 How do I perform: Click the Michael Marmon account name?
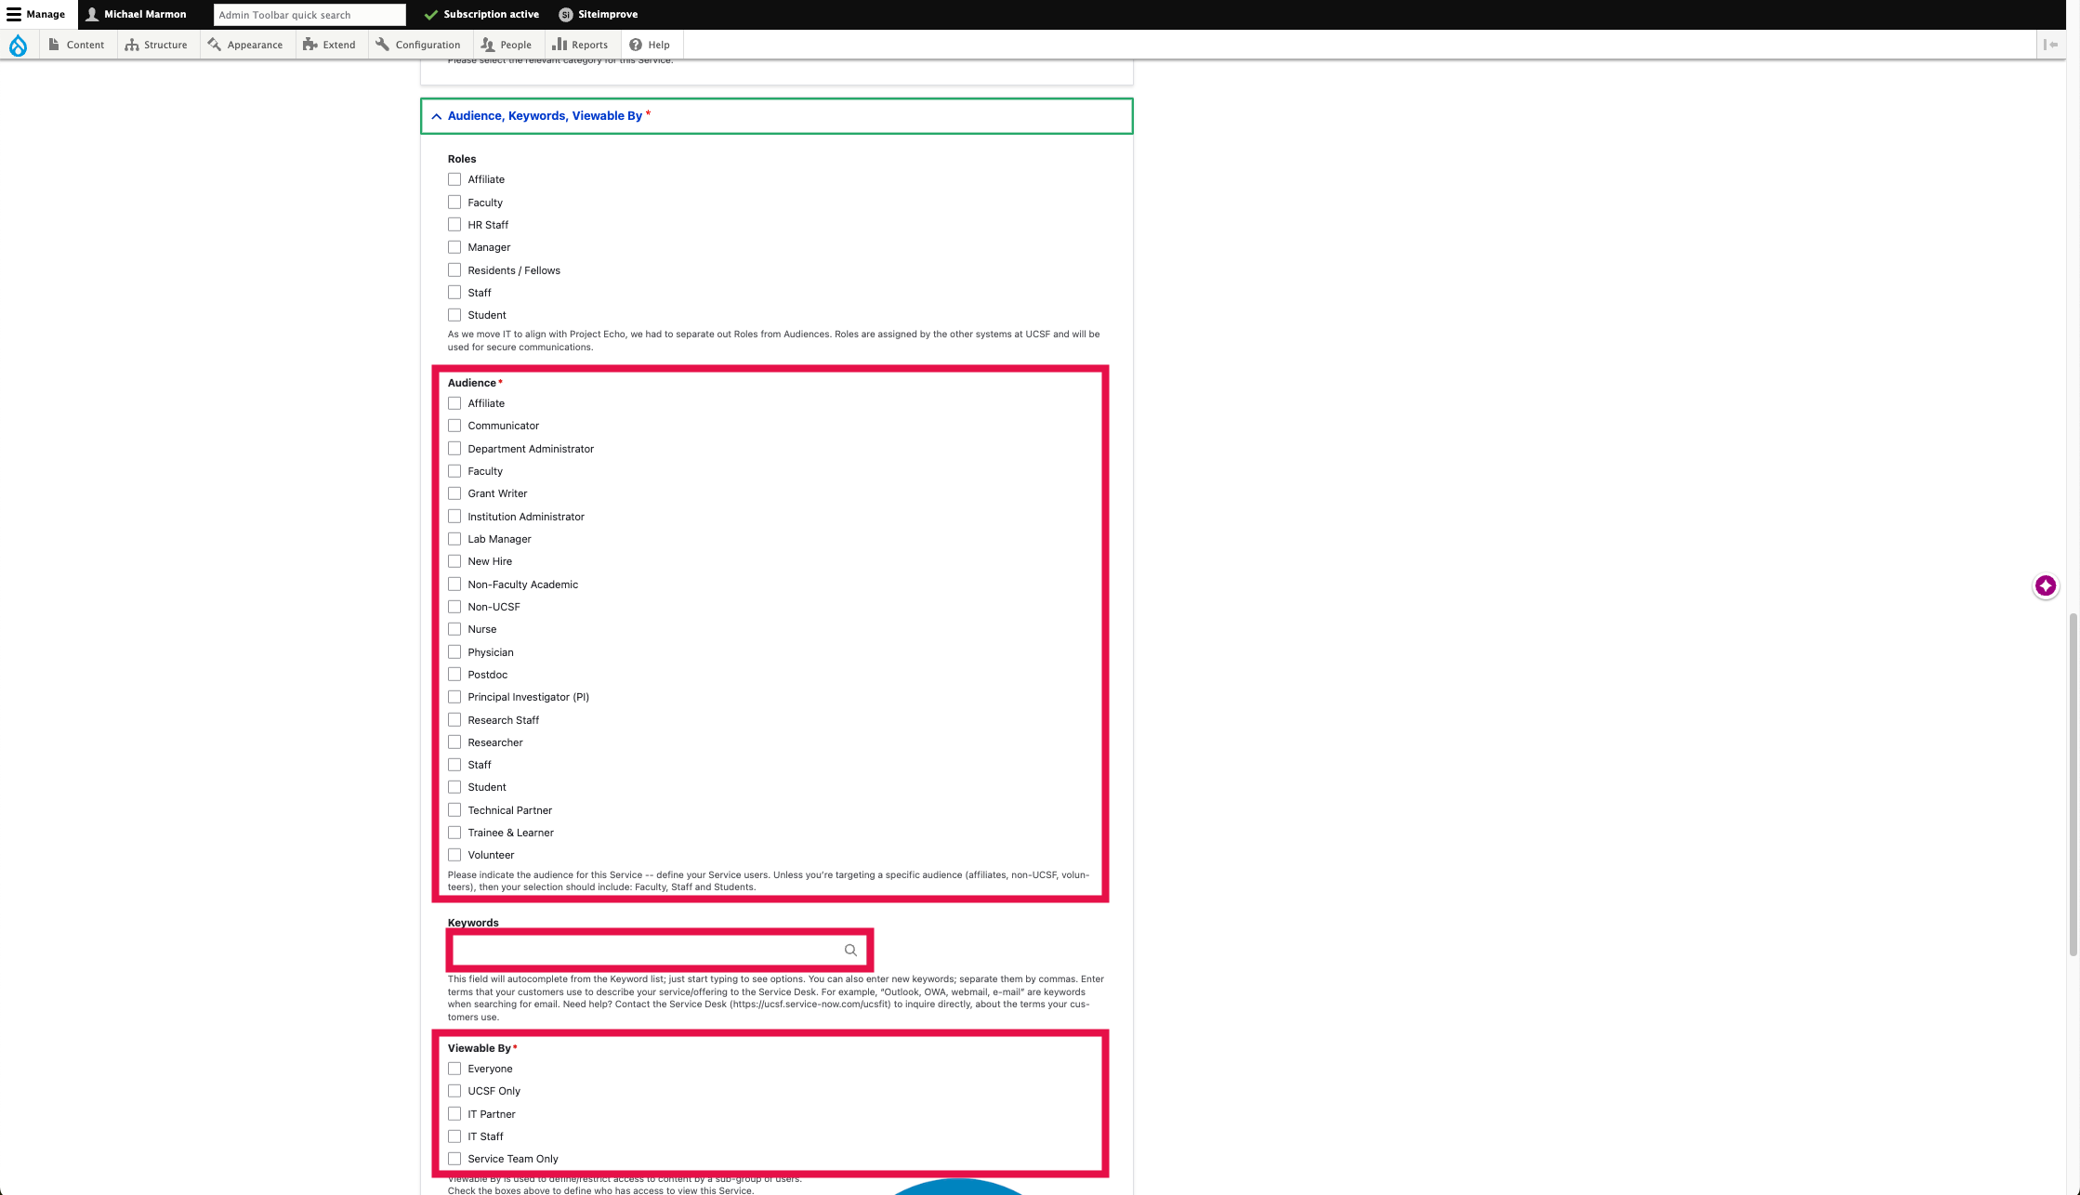145,14
